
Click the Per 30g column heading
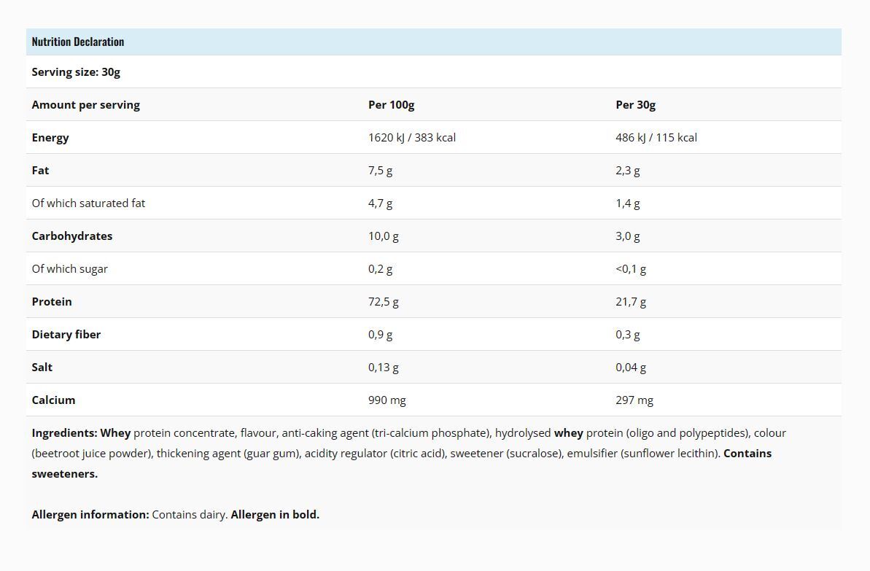[x=635, y=105]
